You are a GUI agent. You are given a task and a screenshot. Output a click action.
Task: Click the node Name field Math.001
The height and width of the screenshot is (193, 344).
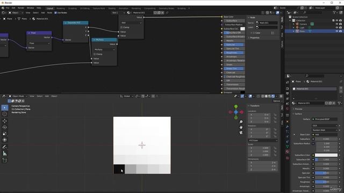click(267, 23)
